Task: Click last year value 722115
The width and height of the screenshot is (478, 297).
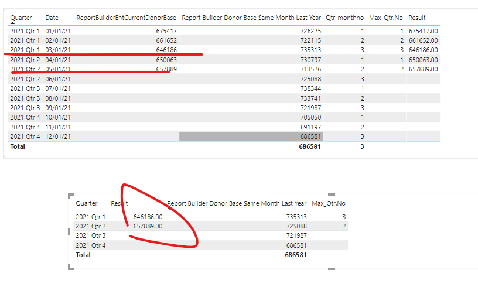Action: [x=310, y=40]
